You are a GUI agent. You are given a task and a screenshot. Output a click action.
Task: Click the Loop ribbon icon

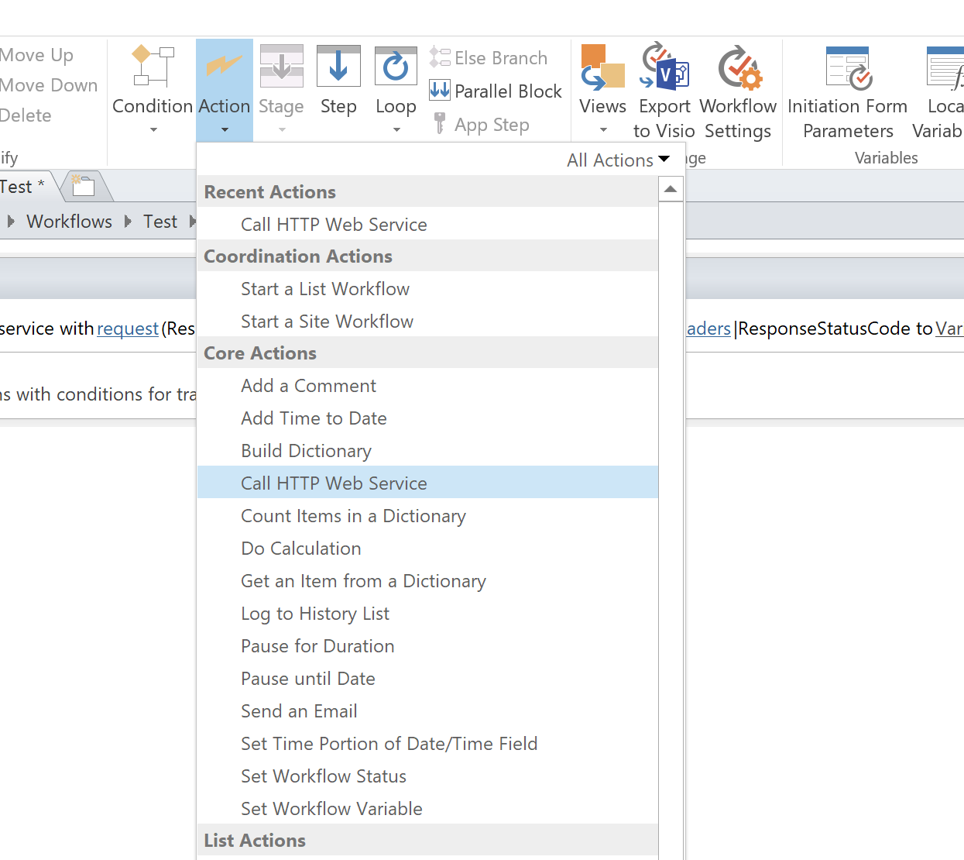pos(396,67)
